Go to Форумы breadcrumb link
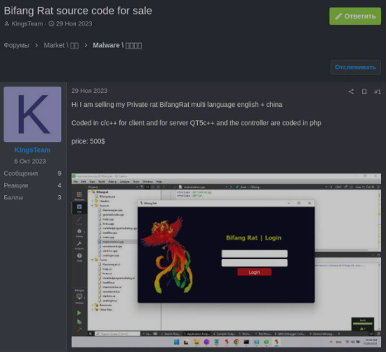This screenshot has height=352, width=386. [x=16, y=45]
